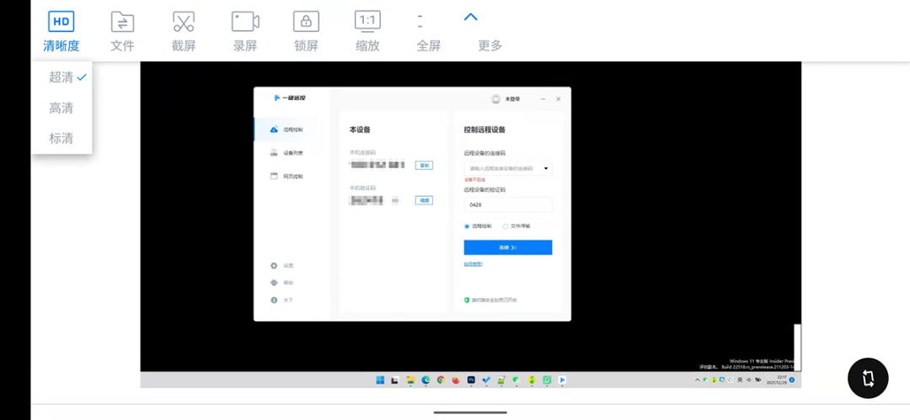The height and width of the screenshot is (420, 910).
Task: Open the remote control app taskbar icon
Action: pyautogui.click(x=562, y=380)
